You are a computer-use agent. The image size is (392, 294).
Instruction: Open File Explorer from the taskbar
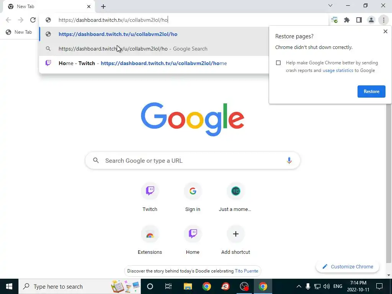[x=188, y=286]
